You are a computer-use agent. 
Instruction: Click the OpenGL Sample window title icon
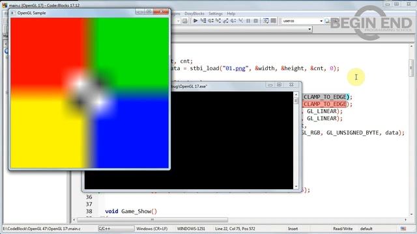[x=12, y=13]
